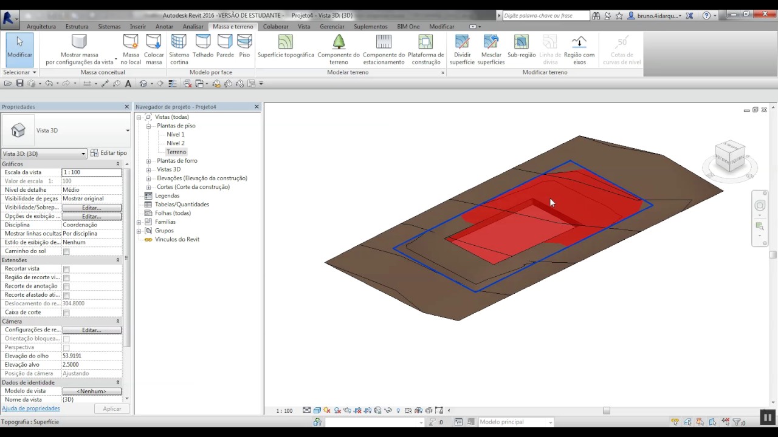Open the Região com eixos tool
The width and height of the screenshot is (778, 437).
(579, 50)
